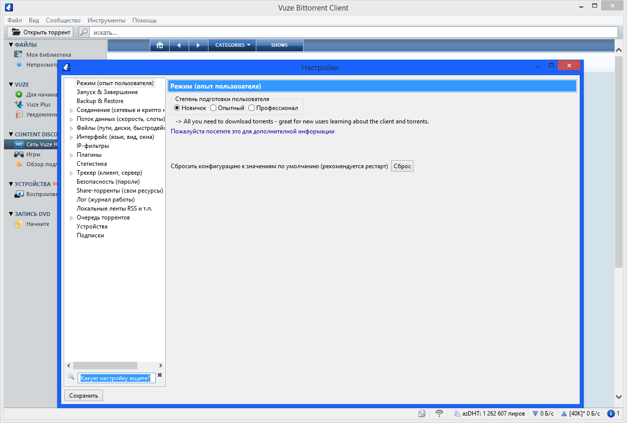The width and height of the screenshot is (627, 423).
Task: Click the media playback device icon
Action: point(19,194)
